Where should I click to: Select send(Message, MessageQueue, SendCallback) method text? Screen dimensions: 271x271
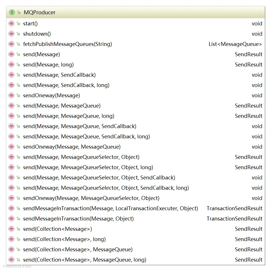click(x=80, y=126)
